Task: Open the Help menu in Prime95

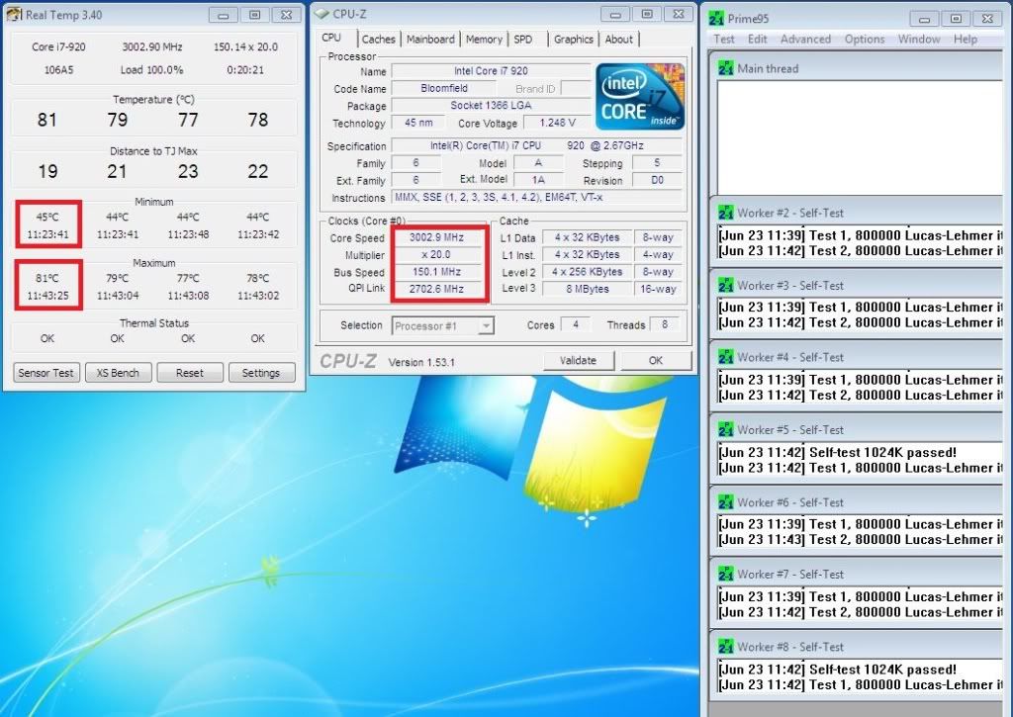Action: point(966,40)
